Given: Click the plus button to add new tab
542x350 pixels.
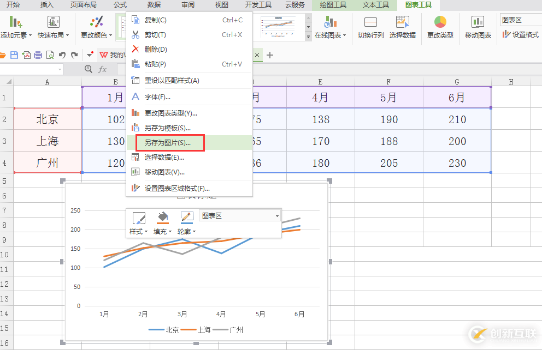Looking at the screenshot, I should tap(269, 55).
